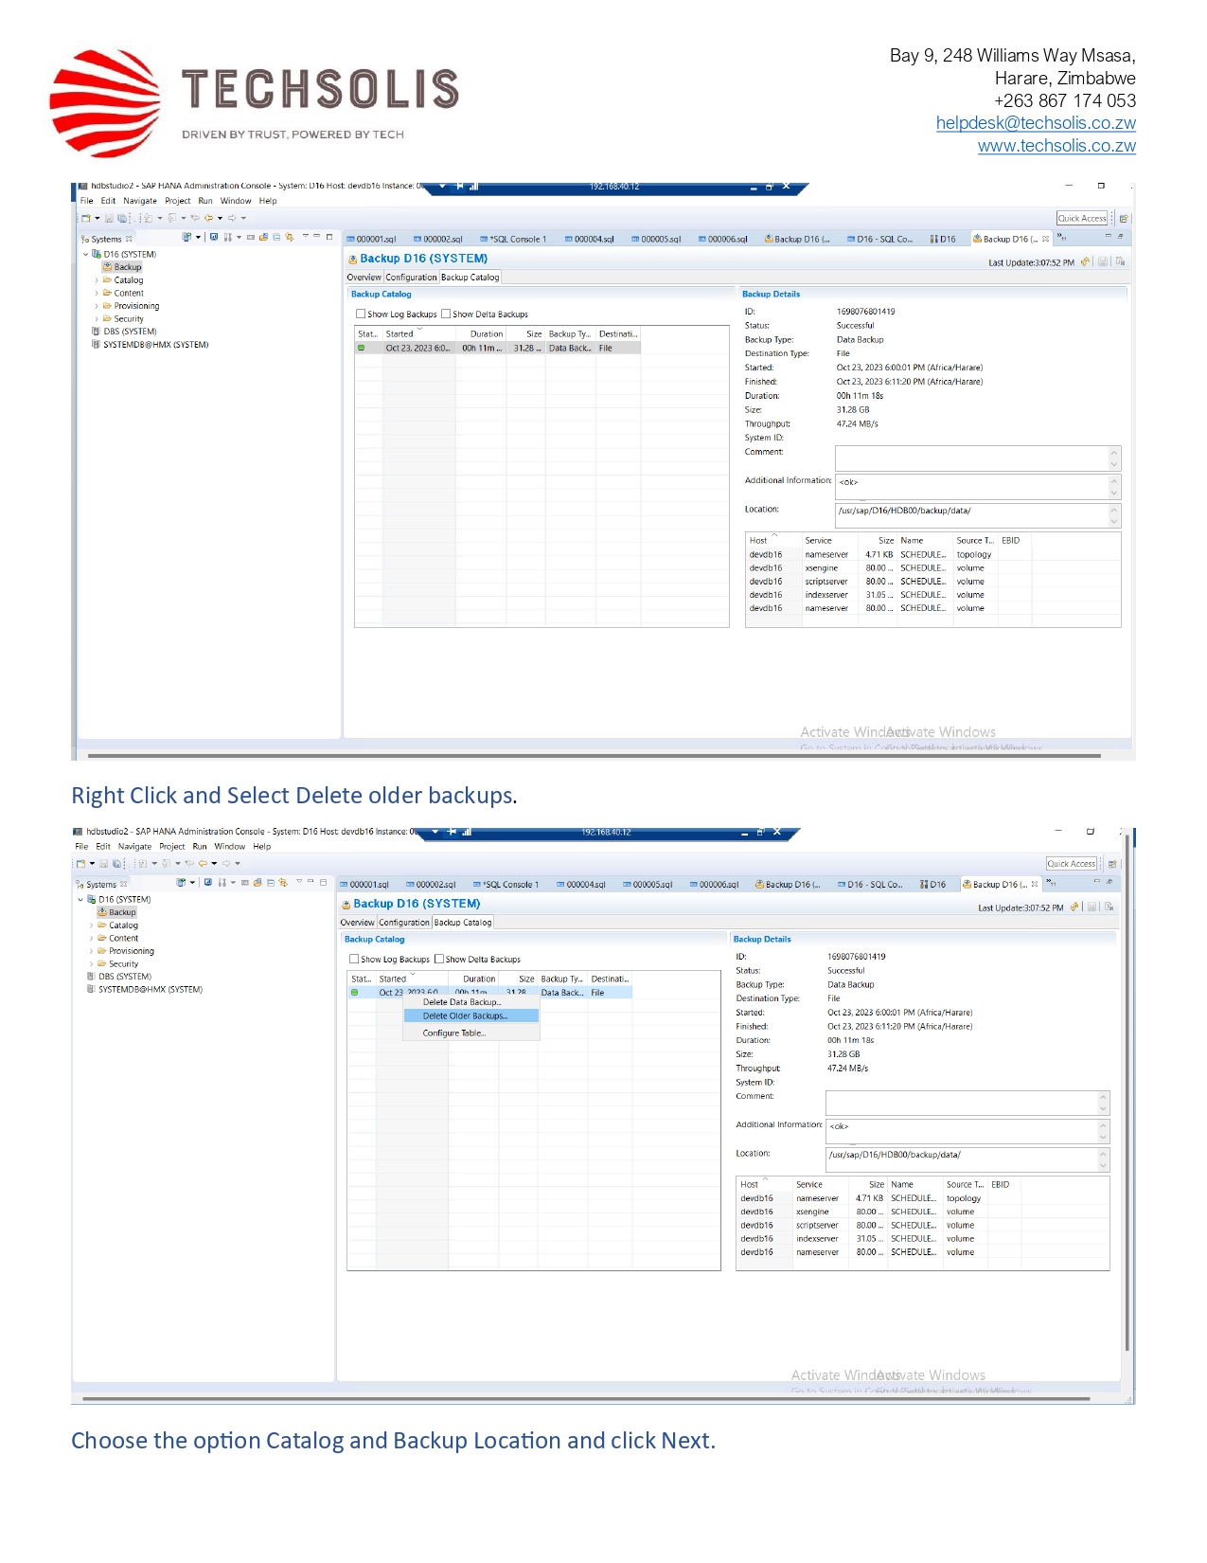Expand the Catalog folder in upper tree
This screenshot has width=1207, height=1563.
(97, 280)
